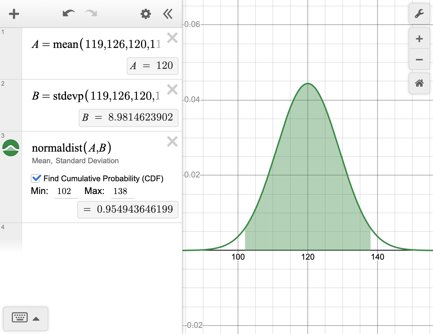Click the mean expression text in row 1
Image resolution: width=433 pixels, height=334 pixels.
coord(96,44)
